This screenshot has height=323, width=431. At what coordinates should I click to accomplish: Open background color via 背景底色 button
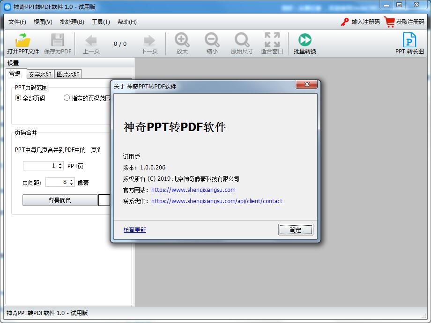(x=60, y=200)
